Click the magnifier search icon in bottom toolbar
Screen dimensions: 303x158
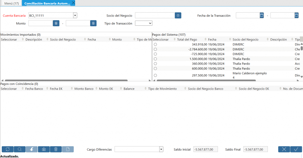[x=20, y=149]
